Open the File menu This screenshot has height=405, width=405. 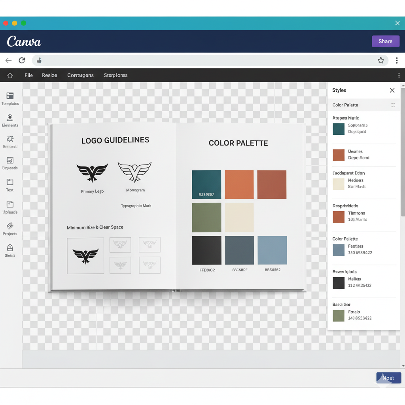(x=28, y=75)
